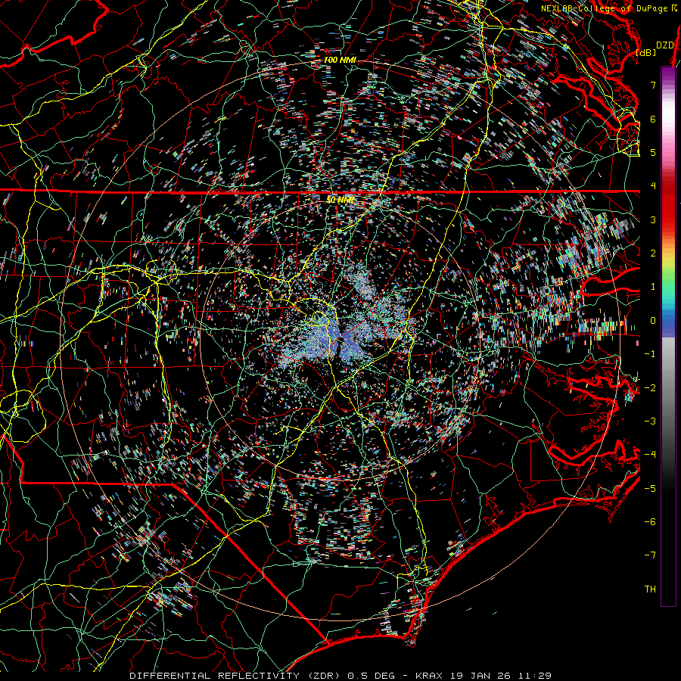Click the "TH" threshold label on the scale

pyautogui.click(x=650, y=589)
